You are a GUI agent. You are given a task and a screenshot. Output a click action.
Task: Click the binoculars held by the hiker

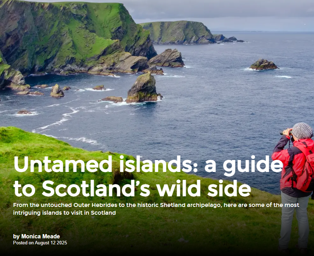(286, 133)
